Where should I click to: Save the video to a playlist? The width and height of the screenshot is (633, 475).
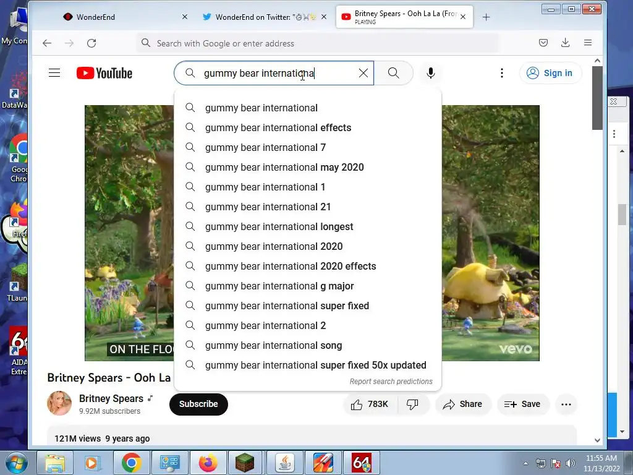(x=522, y=404)
